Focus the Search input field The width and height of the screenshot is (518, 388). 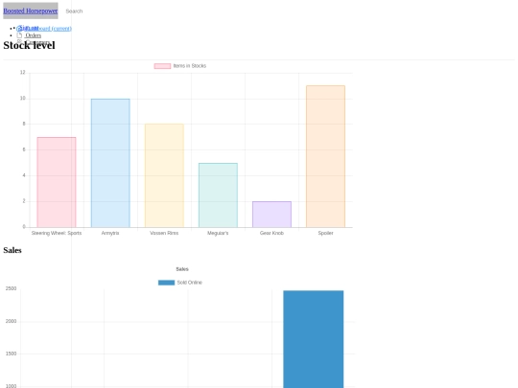click(x=74, y=11)
